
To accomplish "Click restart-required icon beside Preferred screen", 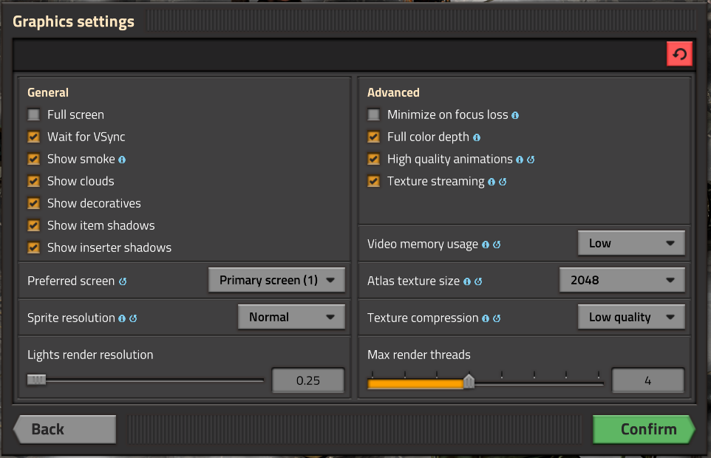I will 123,281.
